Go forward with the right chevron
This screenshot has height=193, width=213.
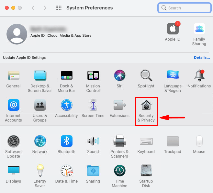pyautogui.click(x=45, y=8)
